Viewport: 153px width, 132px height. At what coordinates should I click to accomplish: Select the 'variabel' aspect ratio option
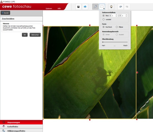(103, 19)
